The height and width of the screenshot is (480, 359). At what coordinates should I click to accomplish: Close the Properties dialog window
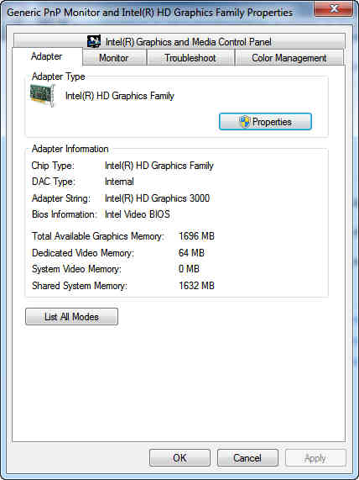pos(334,9)
